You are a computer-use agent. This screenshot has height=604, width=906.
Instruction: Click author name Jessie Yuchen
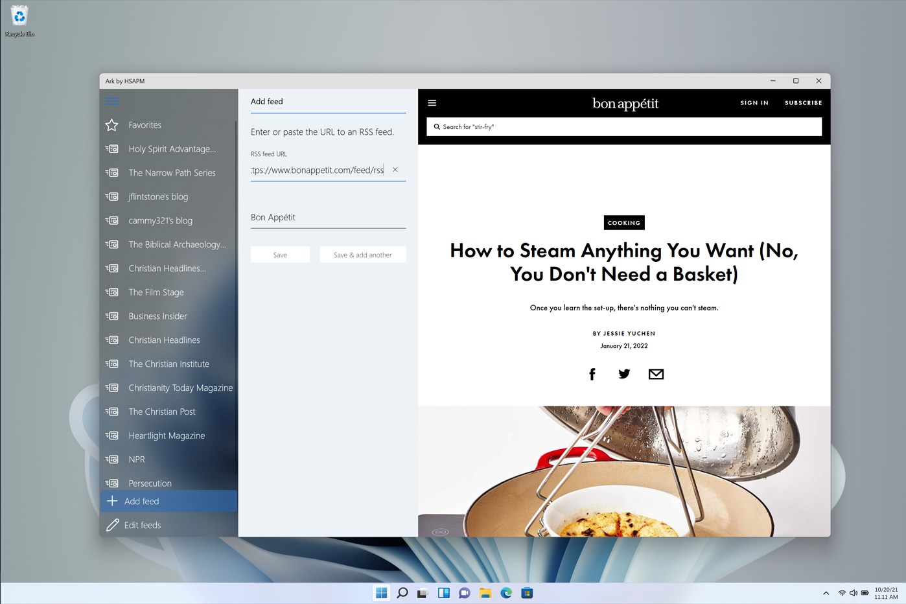click(629, 334)
